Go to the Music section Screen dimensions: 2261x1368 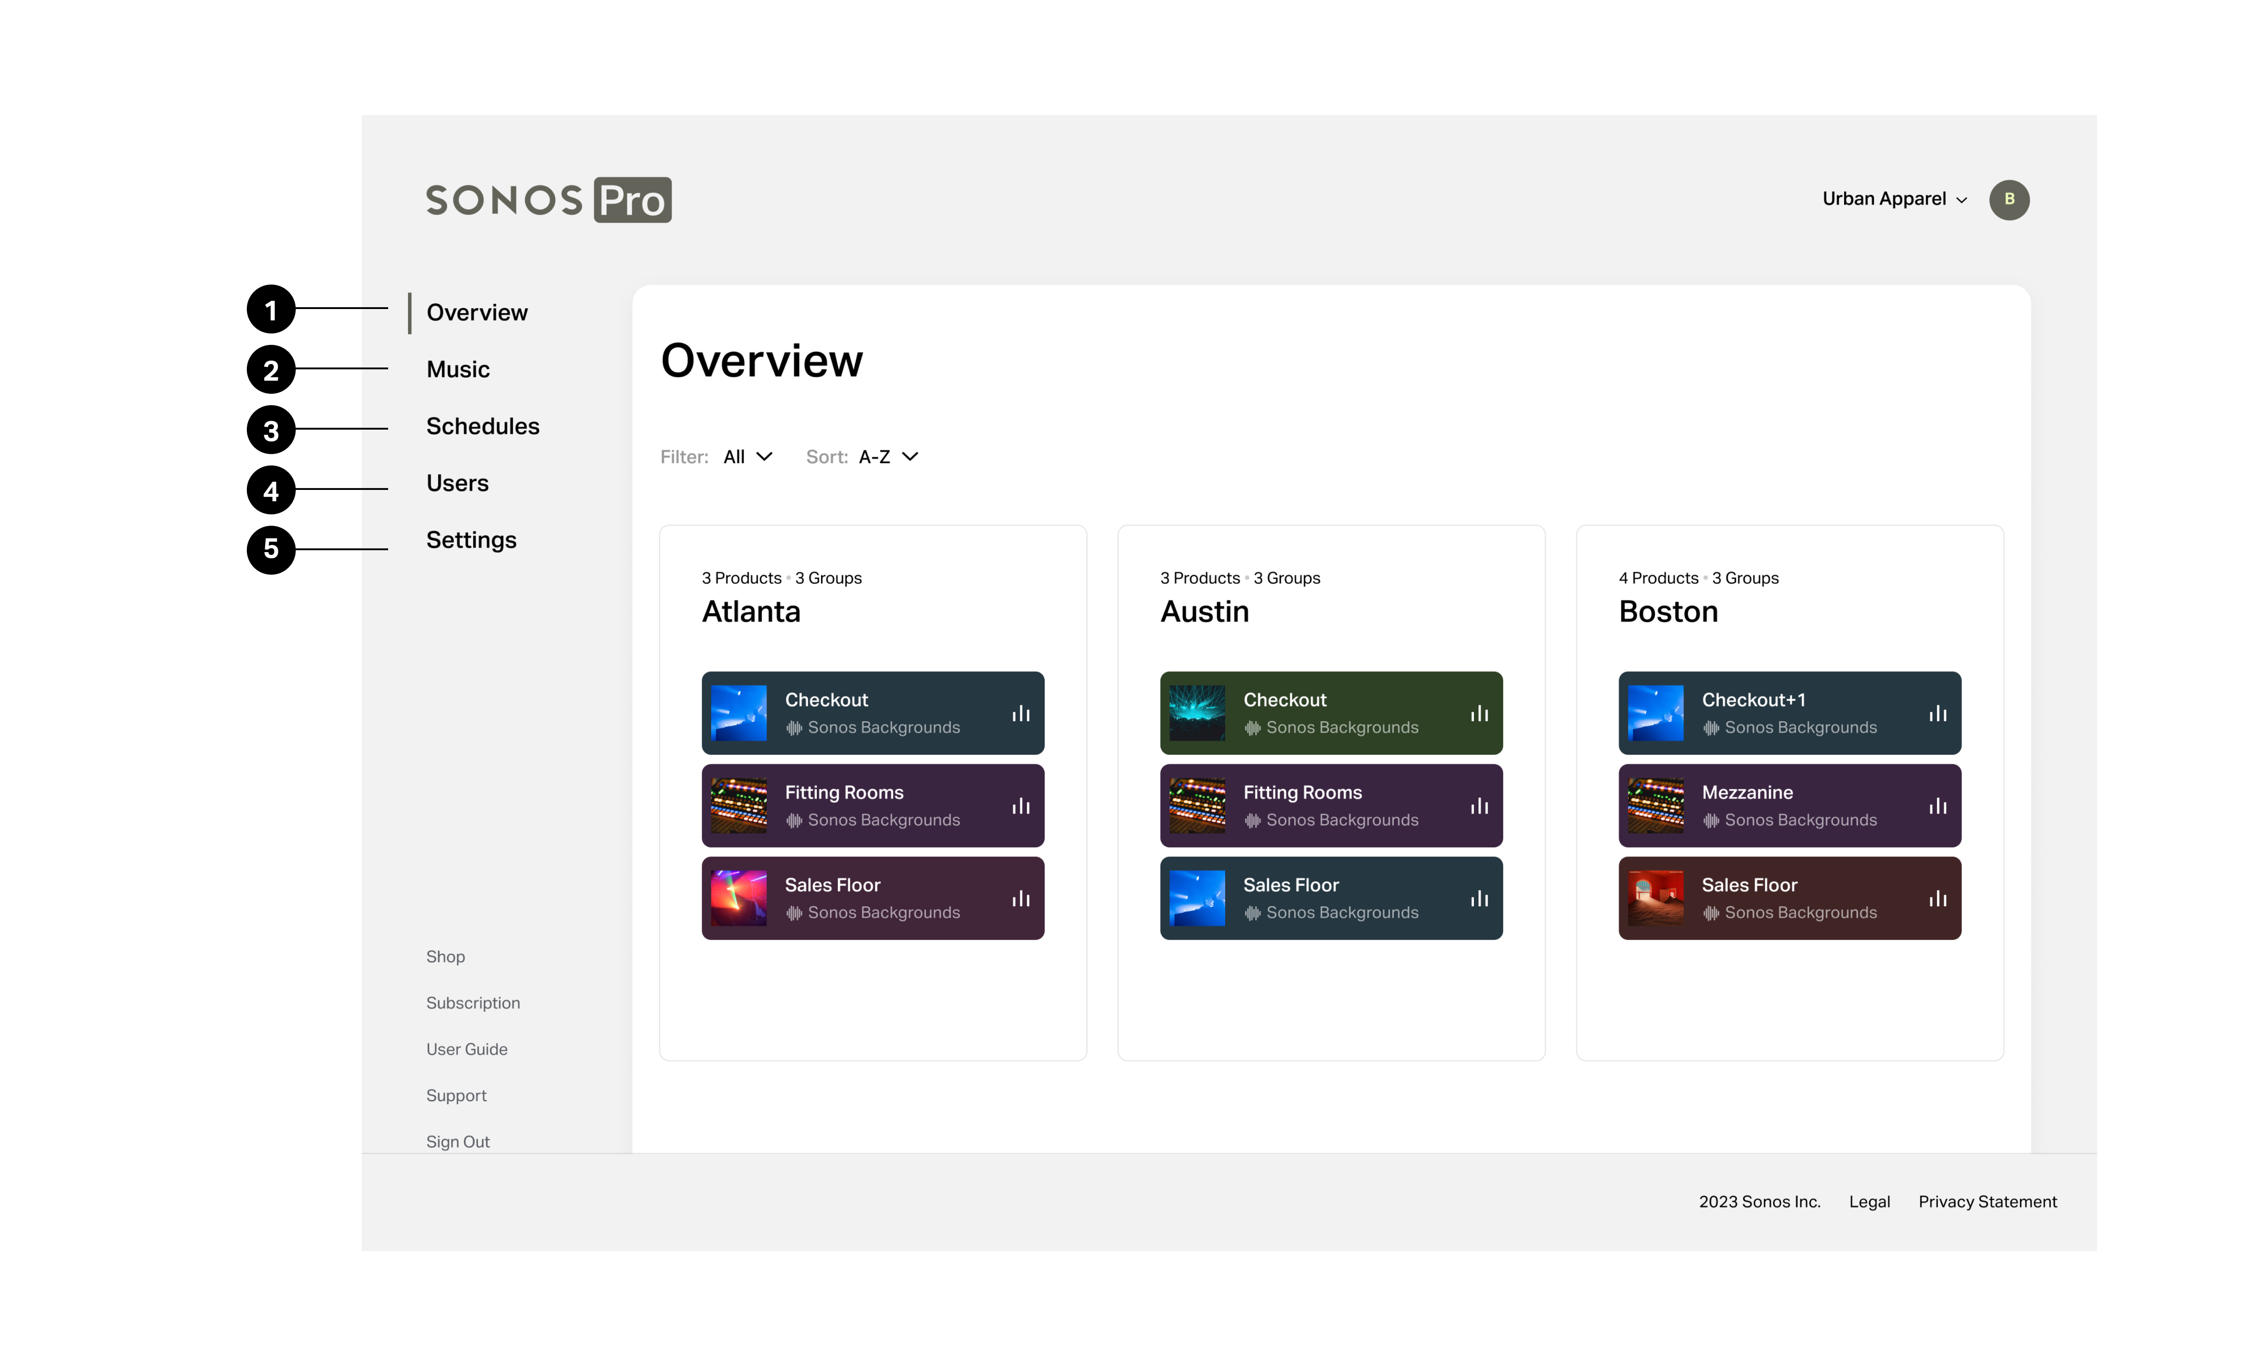click(x=458, y=370)
